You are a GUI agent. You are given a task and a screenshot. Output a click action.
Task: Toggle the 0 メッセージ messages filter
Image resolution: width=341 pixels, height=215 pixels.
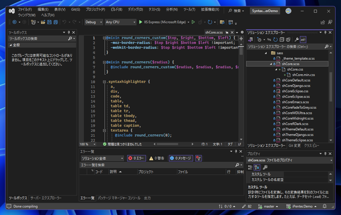click(x=181, y=158)
